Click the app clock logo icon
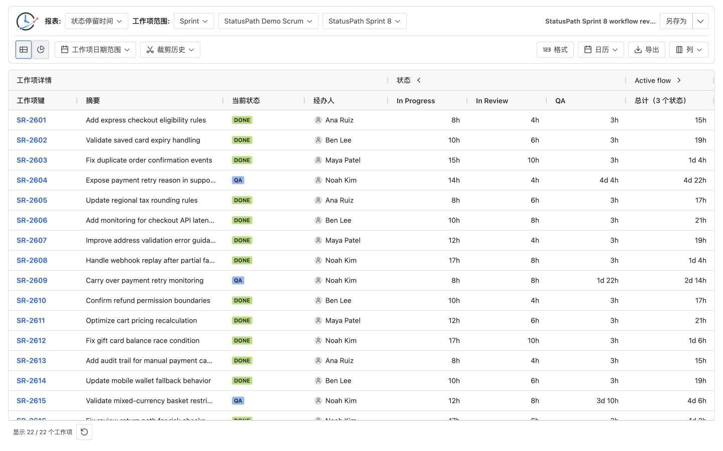The width and height of the screenshot is (723, 451). click(x=27, y=21)
